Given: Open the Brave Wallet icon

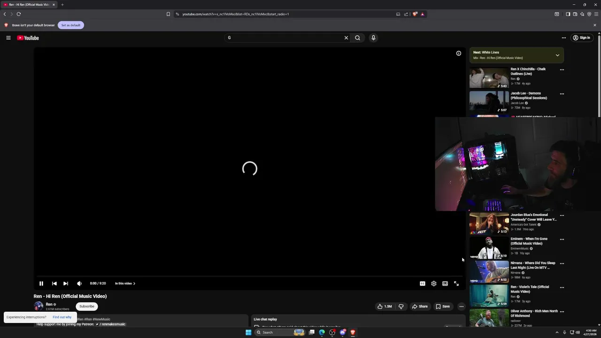Looking at the screenshot, I should click(575, 14).
